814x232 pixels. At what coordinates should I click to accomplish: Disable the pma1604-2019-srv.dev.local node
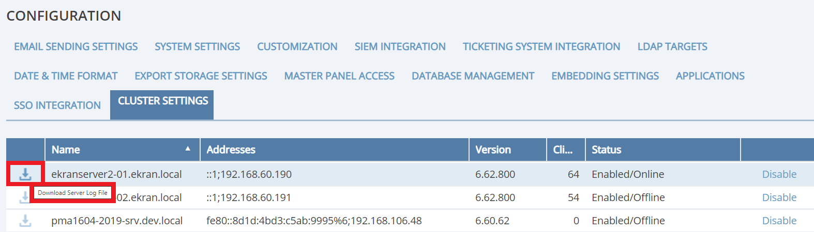point(779,221)
